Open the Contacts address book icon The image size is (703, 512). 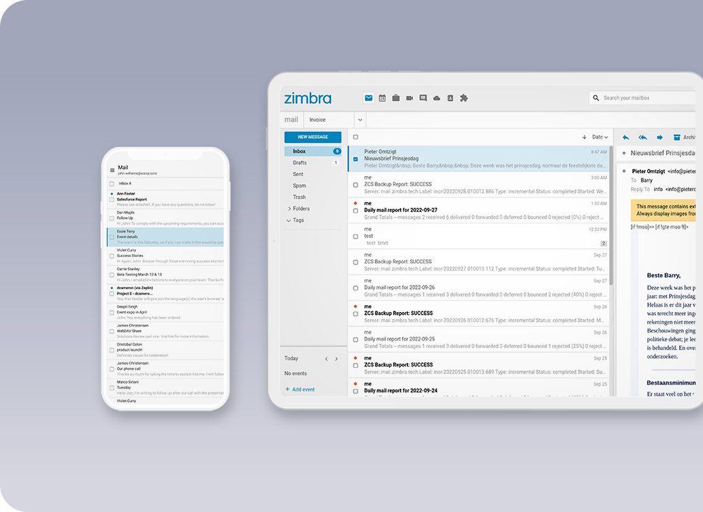[450, 98]
